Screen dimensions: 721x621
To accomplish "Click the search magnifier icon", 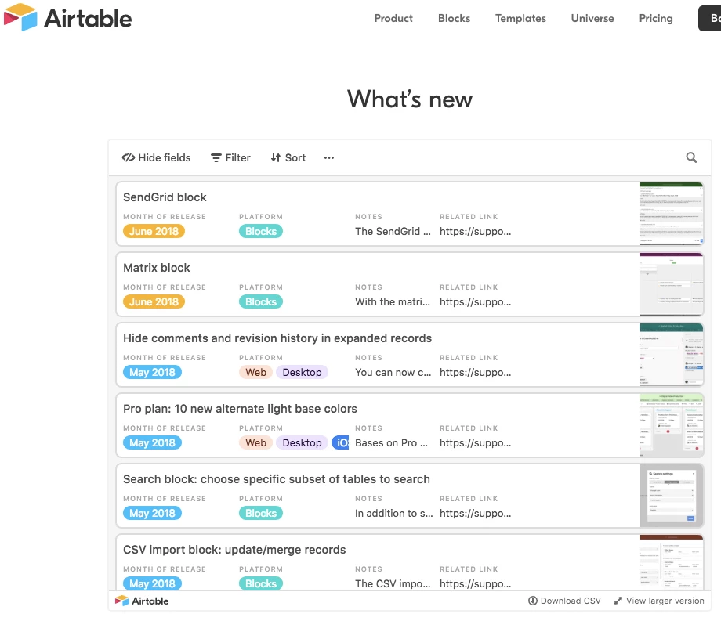I will coord(691,157).
